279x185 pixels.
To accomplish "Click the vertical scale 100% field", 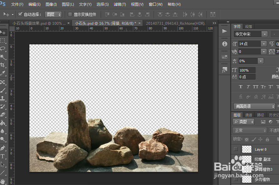I will pyautogui.click(x=247, y=70).
